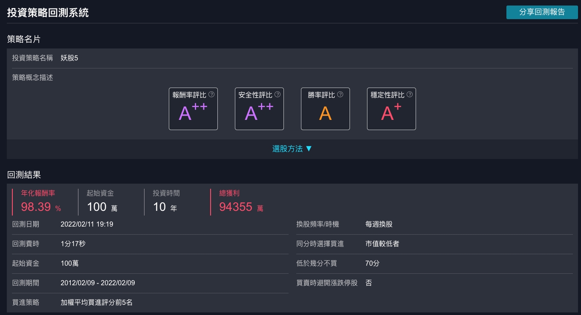Click the help icon beside 報酬率評比
581x315 pixels.
(211, 95)
